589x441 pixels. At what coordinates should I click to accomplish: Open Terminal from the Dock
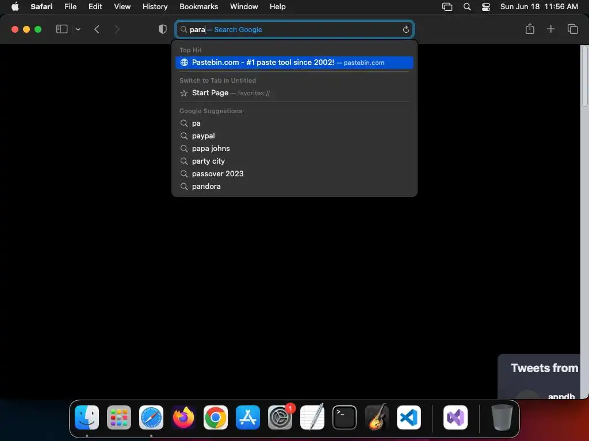pyautogui.click(x=345, y=417)
